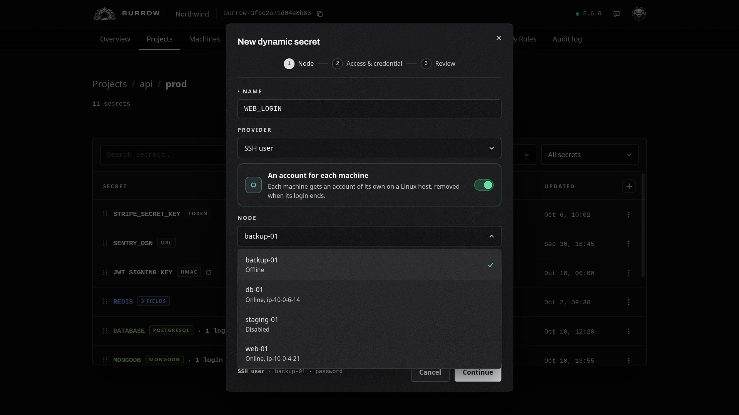The width and height of the screenshot is (739, 415).
Task: Disable account for each machine toggle
Action: [x=484, y=185]
